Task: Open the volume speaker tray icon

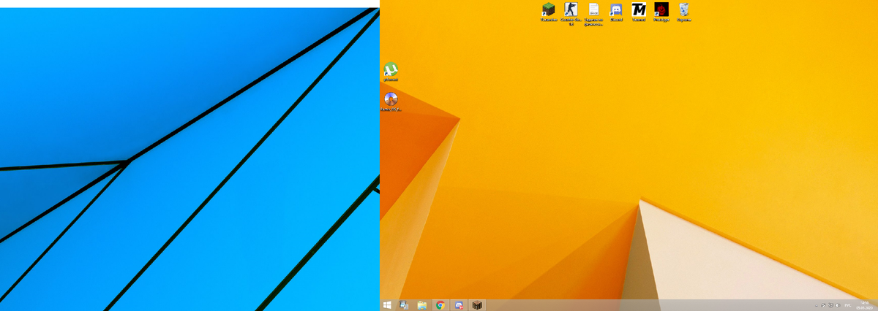Action: click(x=837, y=306)
